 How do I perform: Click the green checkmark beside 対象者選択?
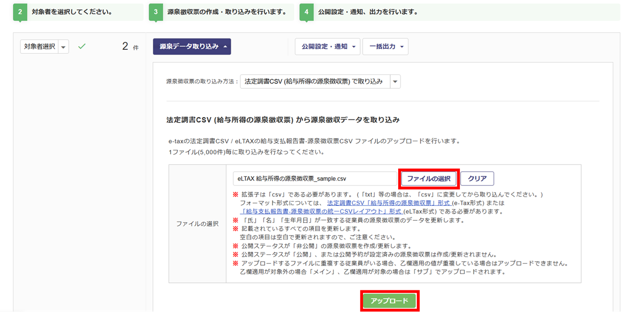(x=82, y=46)
